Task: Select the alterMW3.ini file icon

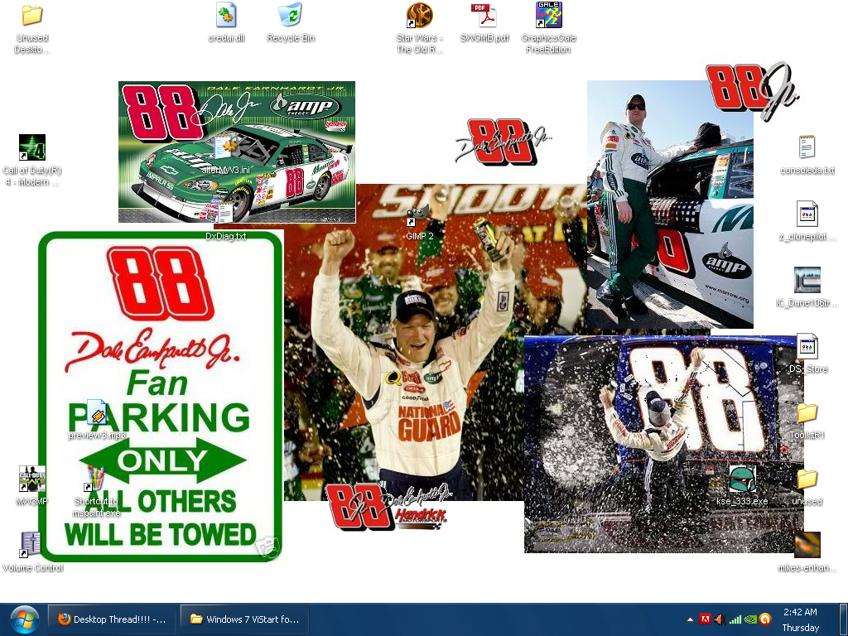Action: tap(226, 147)
